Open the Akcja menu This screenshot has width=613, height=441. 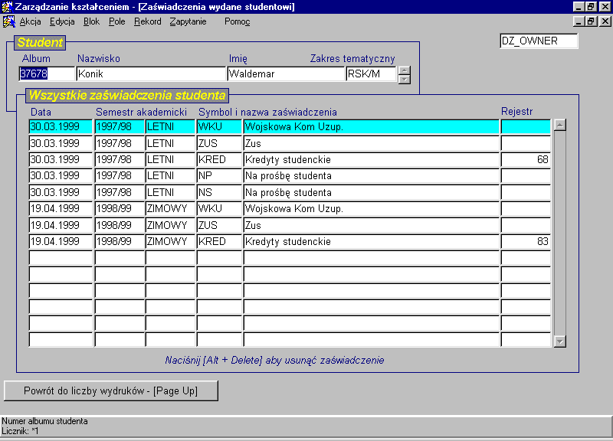pyautogui.click(x=30, y=21)
